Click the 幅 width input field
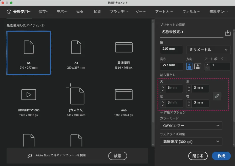Viewport: 235px width, 166px height. (171, 50)
